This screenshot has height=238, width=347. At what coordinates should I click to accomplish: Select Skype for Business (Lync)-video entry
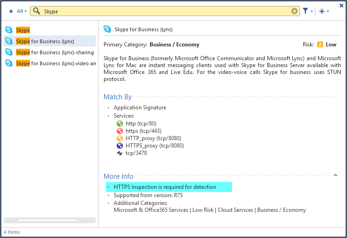(50, 63)
